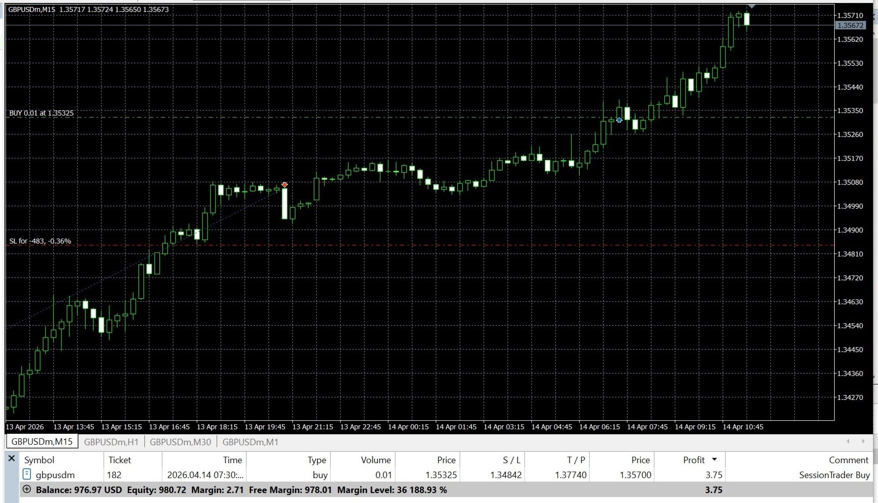Click the order icon beside gbpusdm

tap(27, 475)
